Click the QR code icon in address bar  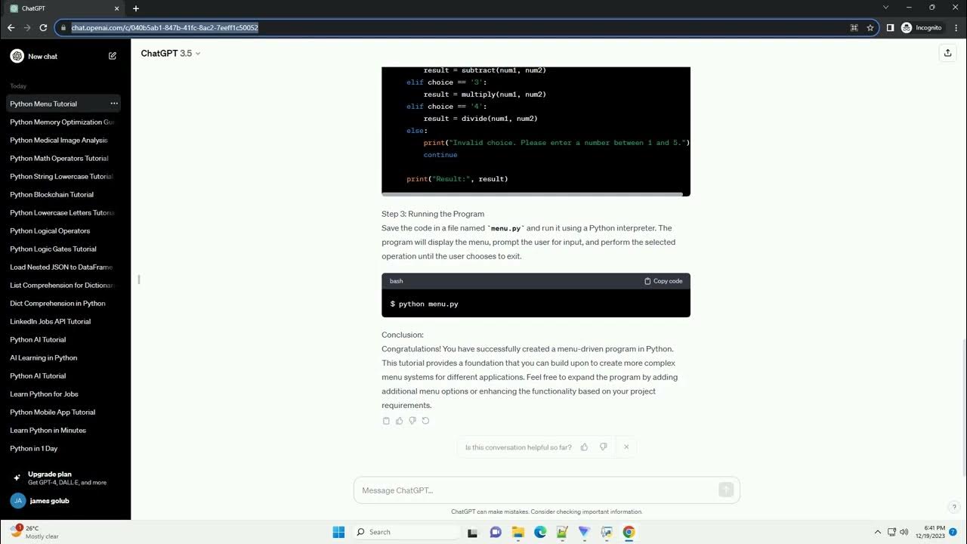pos(854,28)
